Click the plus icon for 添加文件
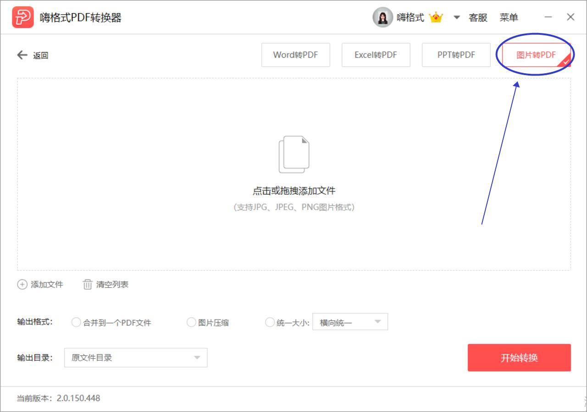The height and width of the screenshot is (412, 587). [22, 284]
